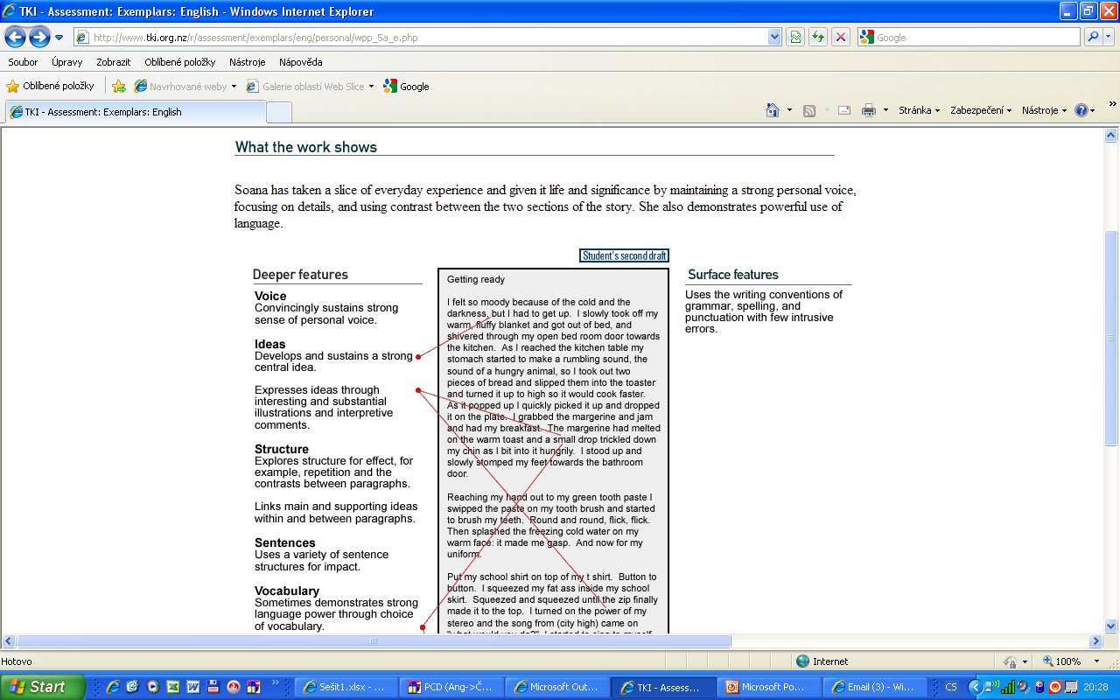
Task: Click the Read Mail envelope icon
Action: point(844,110)
